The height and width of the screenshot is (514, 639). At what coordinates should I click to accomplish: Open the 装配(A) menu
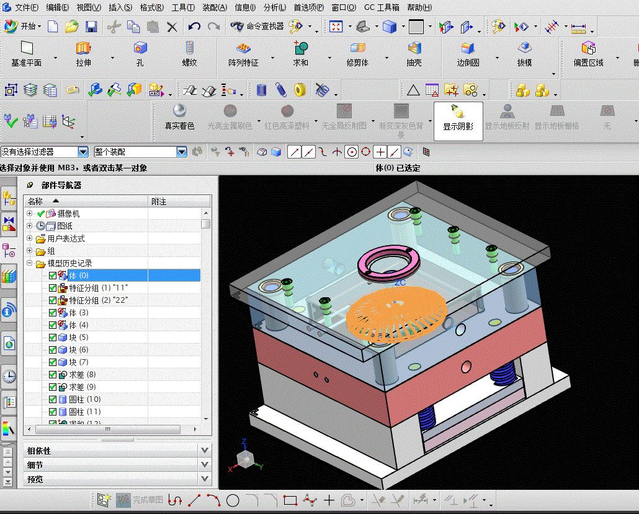click(215, 7)
